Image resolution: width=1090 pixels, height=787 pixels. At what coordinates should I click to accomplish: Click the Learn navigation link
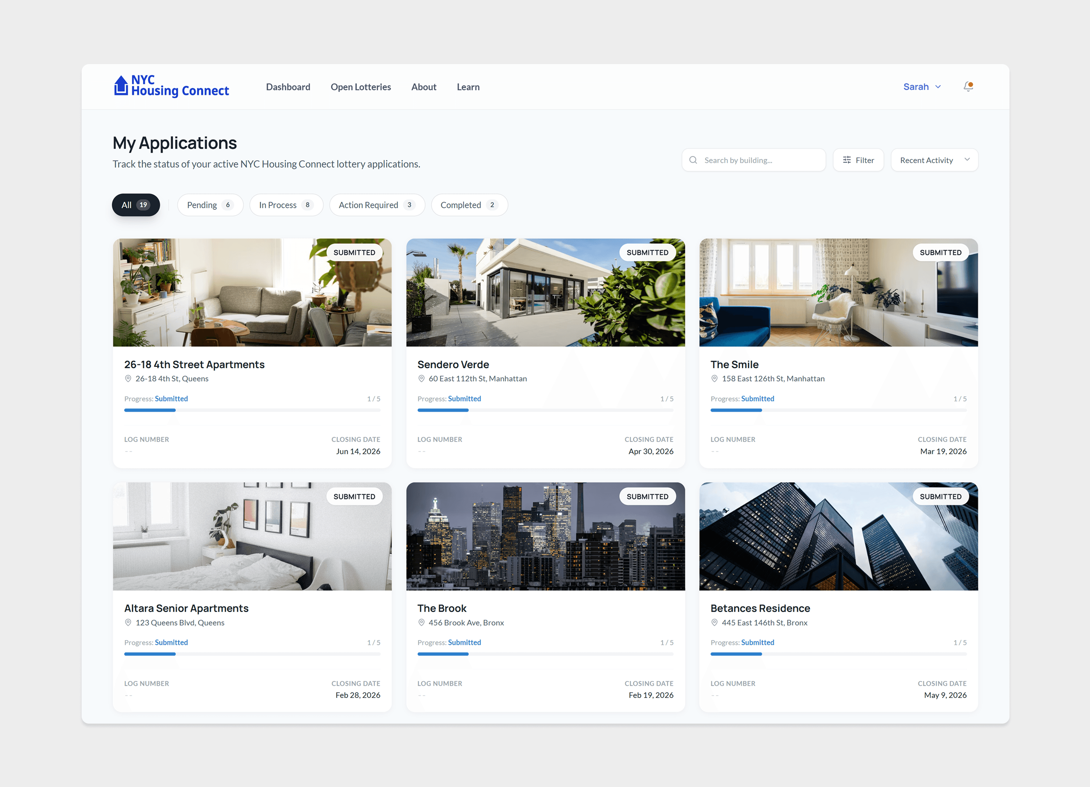click(468, 87)
